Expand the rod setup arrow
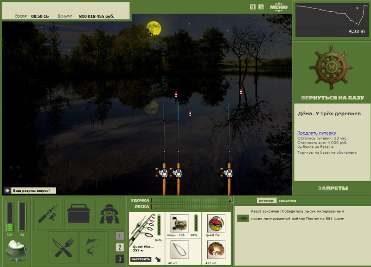Viewport: 371px width, 267px height. coord(158,259)
